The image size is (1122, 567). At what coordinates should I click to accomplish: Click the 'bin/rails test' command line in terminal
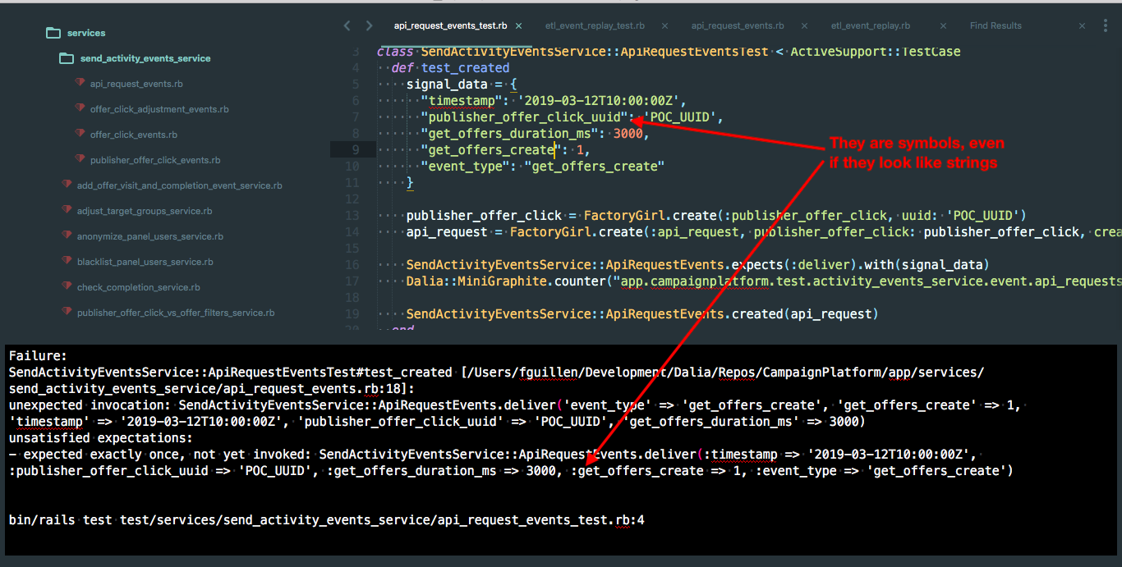click(327, 520)
